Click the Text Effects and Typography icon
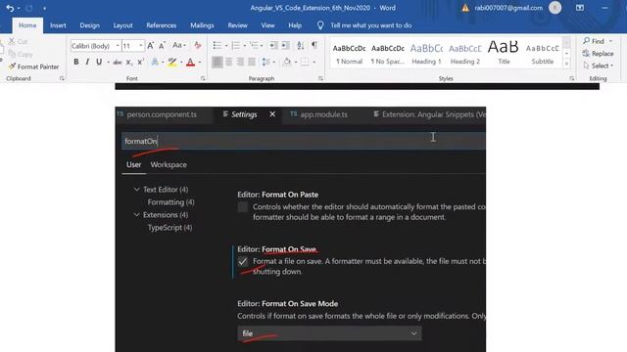Viewport: 627px width, 352px height. pos(155,63)
